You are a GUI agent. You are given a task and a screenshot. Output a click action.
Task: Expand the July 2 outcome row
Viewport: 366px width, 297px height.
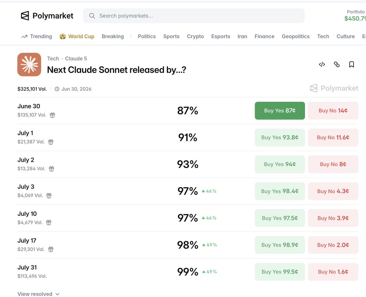click(188, 164)
